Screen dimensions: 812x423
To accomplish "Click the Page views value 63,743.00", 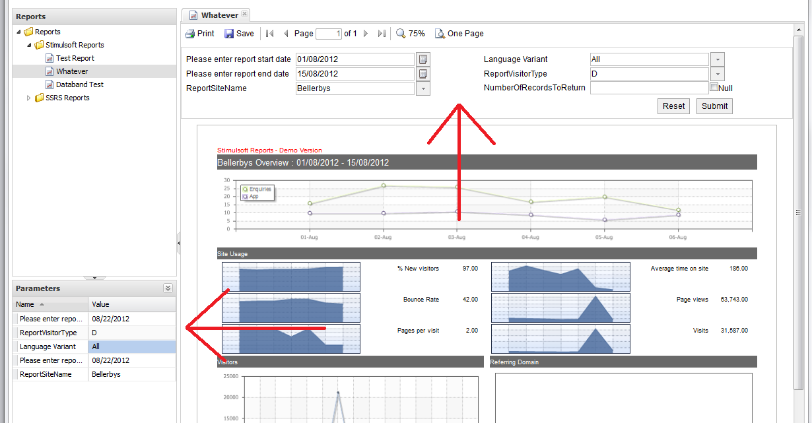I will [734, 300].
